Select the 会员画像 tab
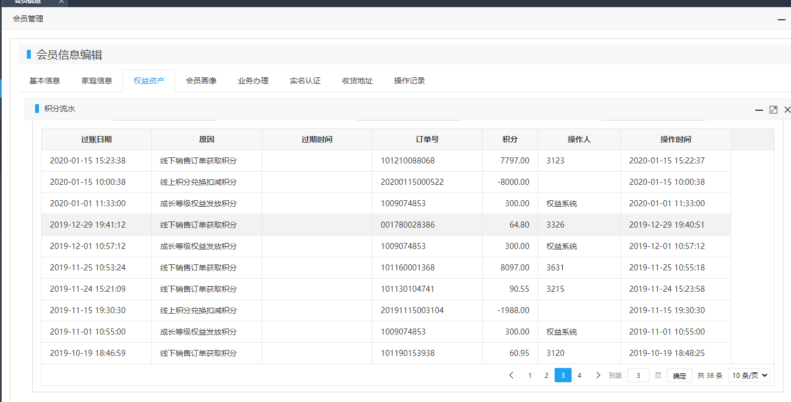The height and width of the screenshot is (402, 791). click(201, 81)
